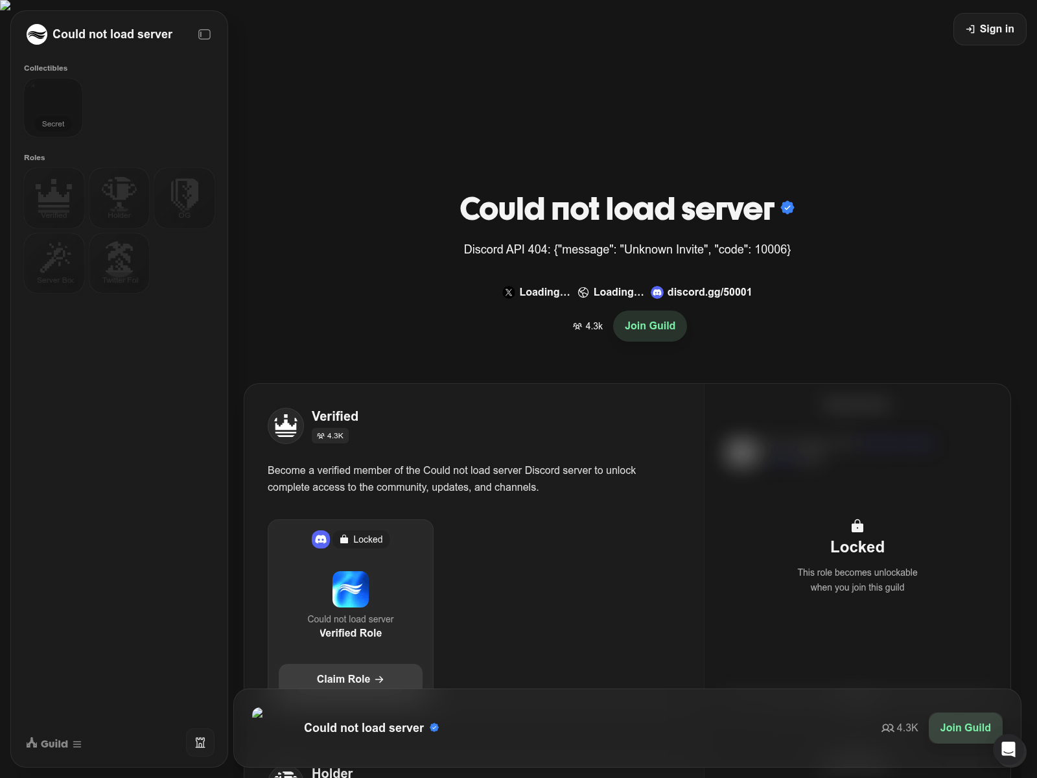Open the X (Twitter) Loading link
Image resolution: width=1037 pixels, height=778 pixels.
coord(537,292)
